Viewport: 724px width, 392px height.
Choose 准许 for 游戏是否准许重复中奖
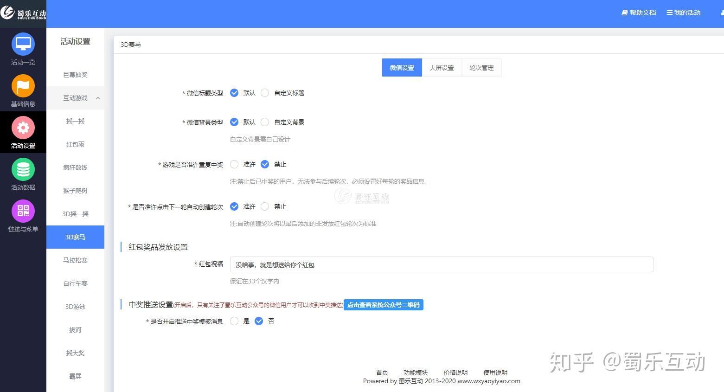(x=234, y=164)
